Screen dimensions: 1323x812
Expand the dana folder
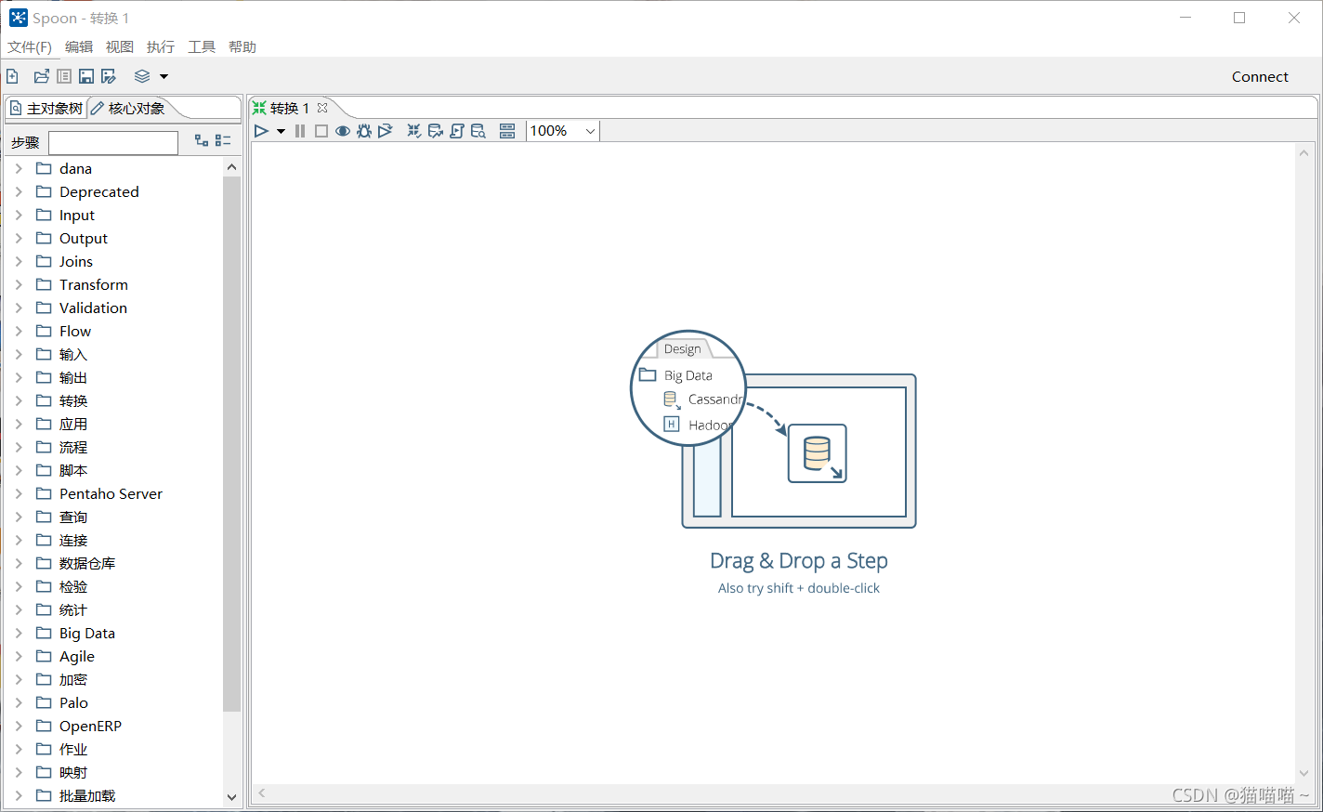[x=19, y=168]
